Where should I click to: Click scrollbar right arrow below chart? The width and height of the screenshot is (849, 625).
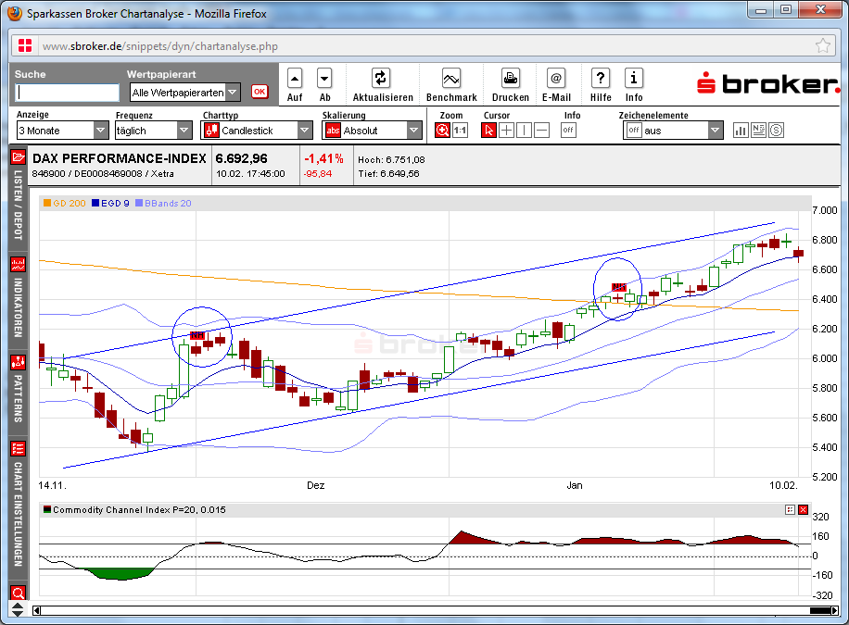(835, 610)
